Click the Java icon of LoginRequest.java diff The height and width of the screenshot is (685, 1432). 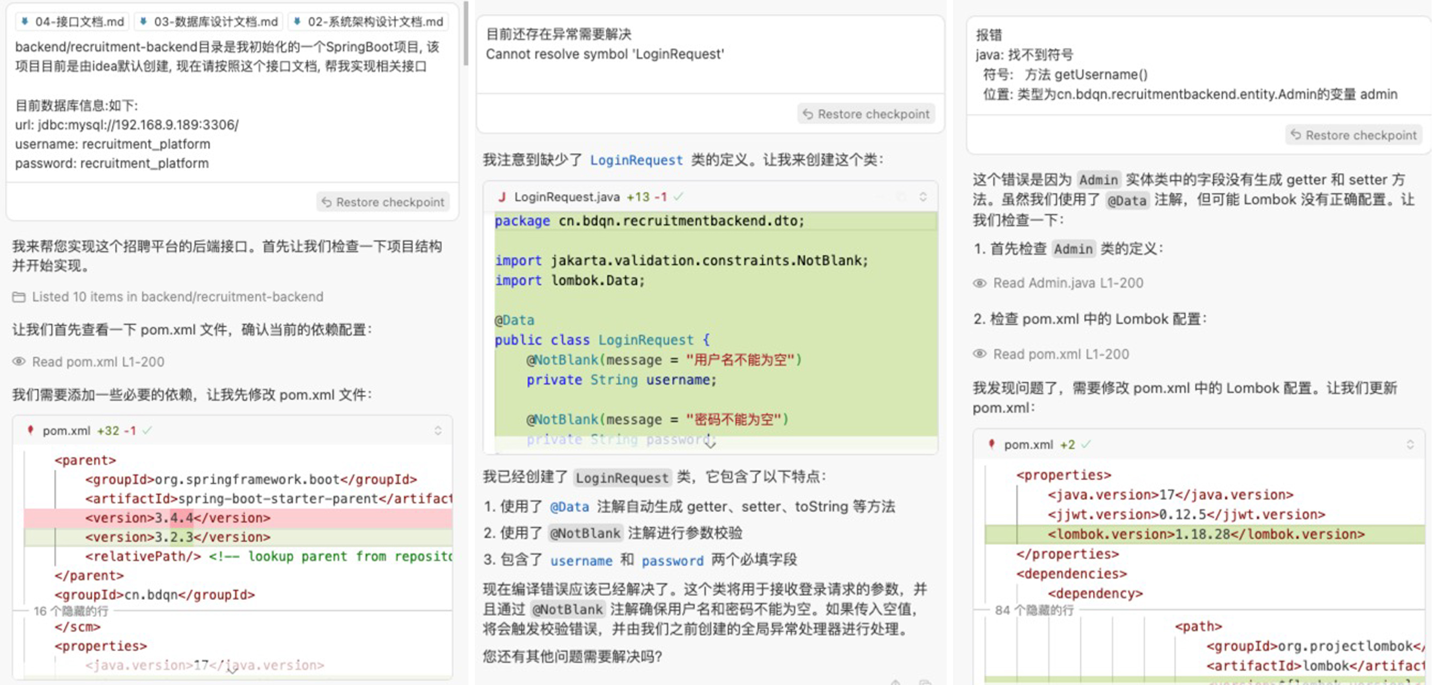(502, 196)
